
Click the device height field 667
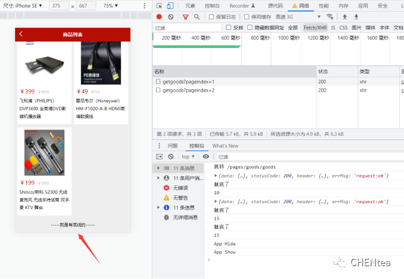[86, 6]
